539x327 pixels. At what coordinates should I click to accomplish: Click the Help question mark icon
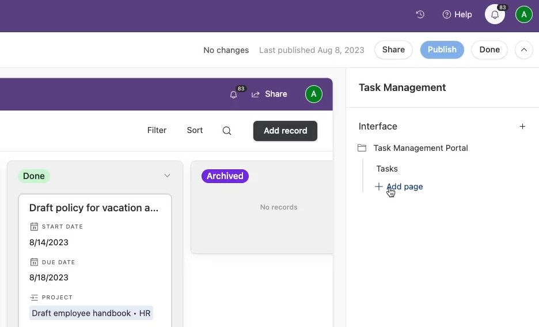coord(447,14)
